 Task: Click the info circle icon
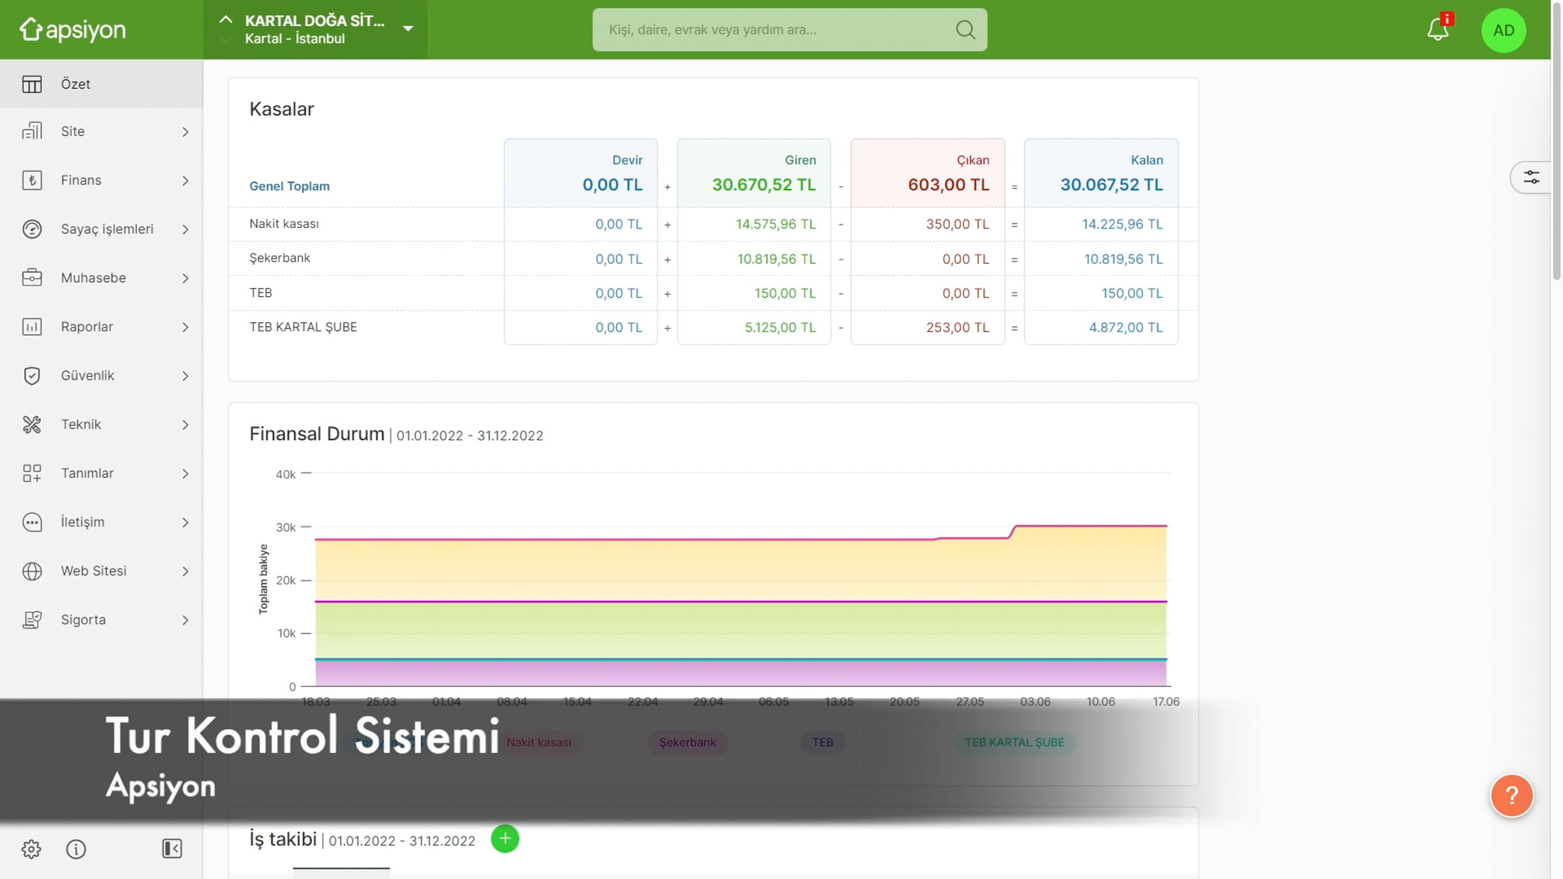pos(76,848)
